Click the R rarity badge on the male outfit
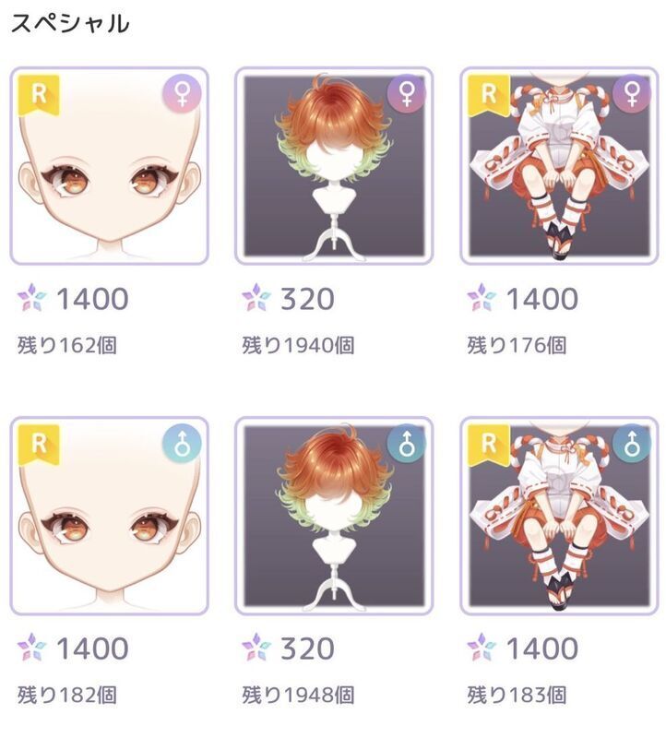The height and width of the screenshot is (738, 666). click(x=489, y=446)
